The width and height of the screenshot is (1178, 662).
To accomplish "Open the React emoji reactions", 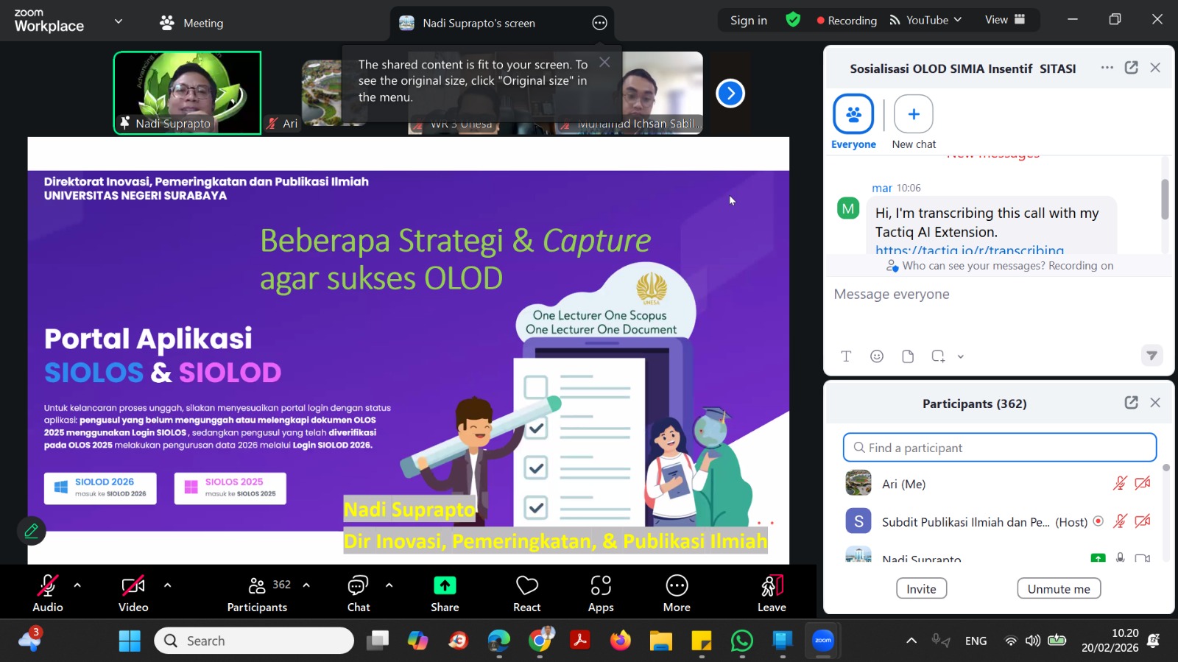I will tap(526, 593).
